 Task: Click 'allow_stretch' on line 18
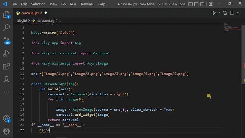(x=144, y=110)
